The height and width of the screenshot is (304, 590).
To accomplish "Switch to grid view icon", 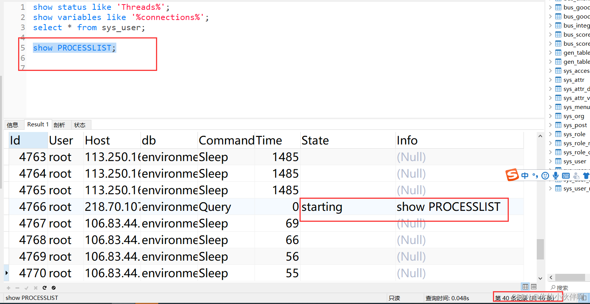I will coord(525,287).
